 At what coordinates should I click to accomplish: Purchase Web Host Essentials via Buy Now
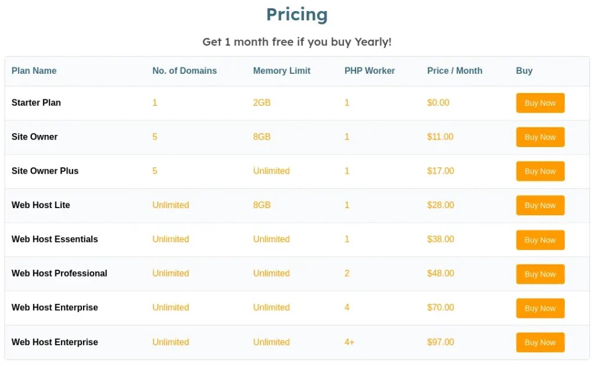pos(540,239)
